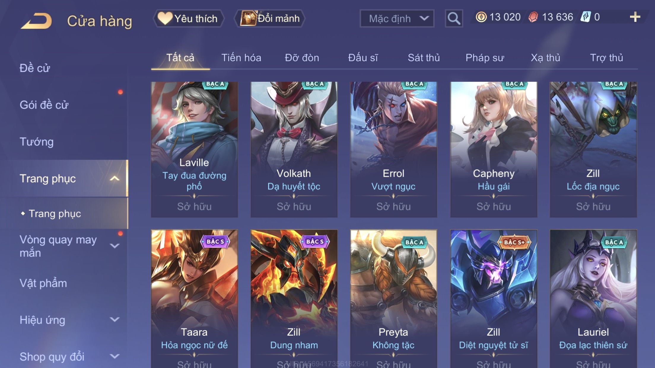Select Laville Tay đua đường phố skin
The height and width of the screenshot is (368, 655).
click(x=194, y=150)
